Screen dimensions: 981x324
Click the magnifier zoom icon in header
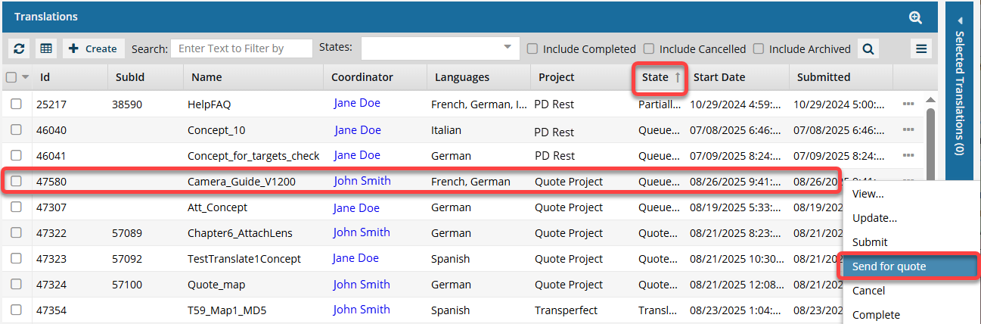(x=915, y=17)
